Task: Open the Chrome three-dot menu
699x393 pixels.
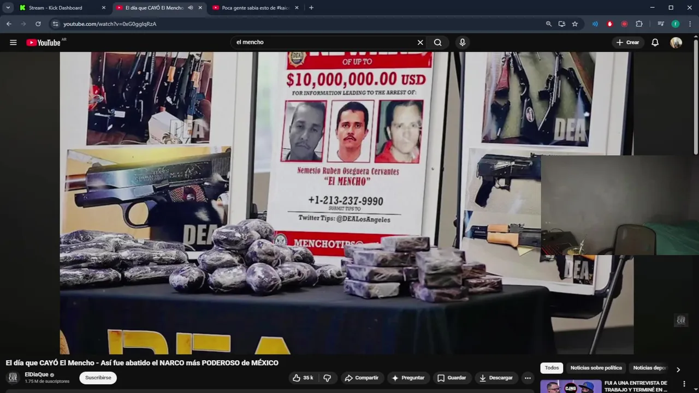Action: click(690, 24)
